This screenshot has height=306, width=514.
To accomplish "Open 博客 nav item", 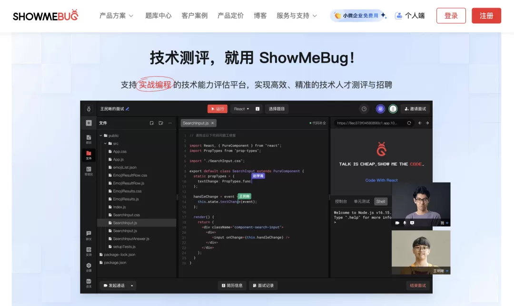I will click(260, 16).
